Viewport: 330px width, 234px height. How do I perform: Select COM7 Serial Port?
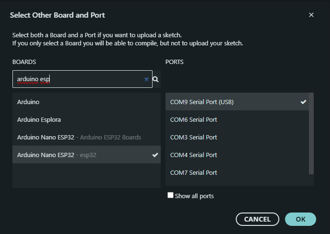coord(194,172)
